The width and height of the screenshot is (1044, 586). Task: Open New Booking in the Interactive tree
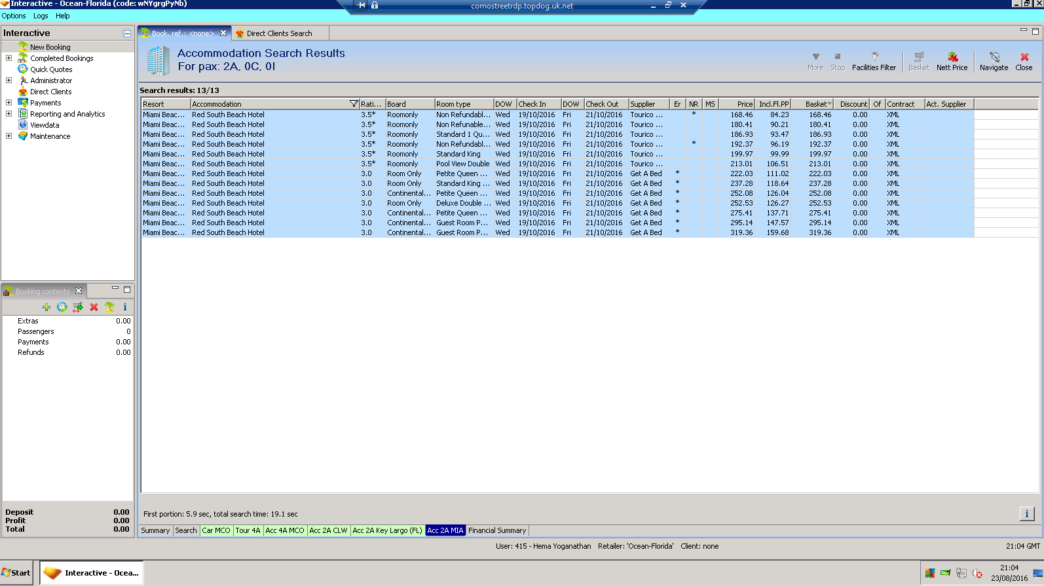pyautogui.click(x=50, y=47)
